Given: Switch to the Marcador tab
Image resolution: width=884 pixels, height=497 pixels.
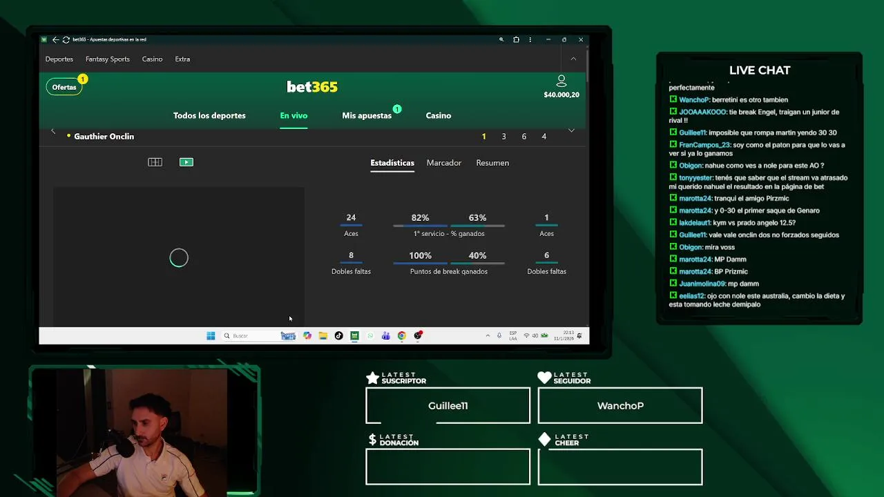Looking at the screenshot, I should pos(444,163).
